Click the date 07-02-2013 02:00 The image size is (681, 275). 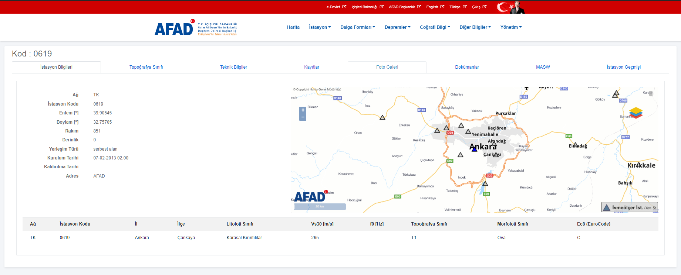point(111,158)
